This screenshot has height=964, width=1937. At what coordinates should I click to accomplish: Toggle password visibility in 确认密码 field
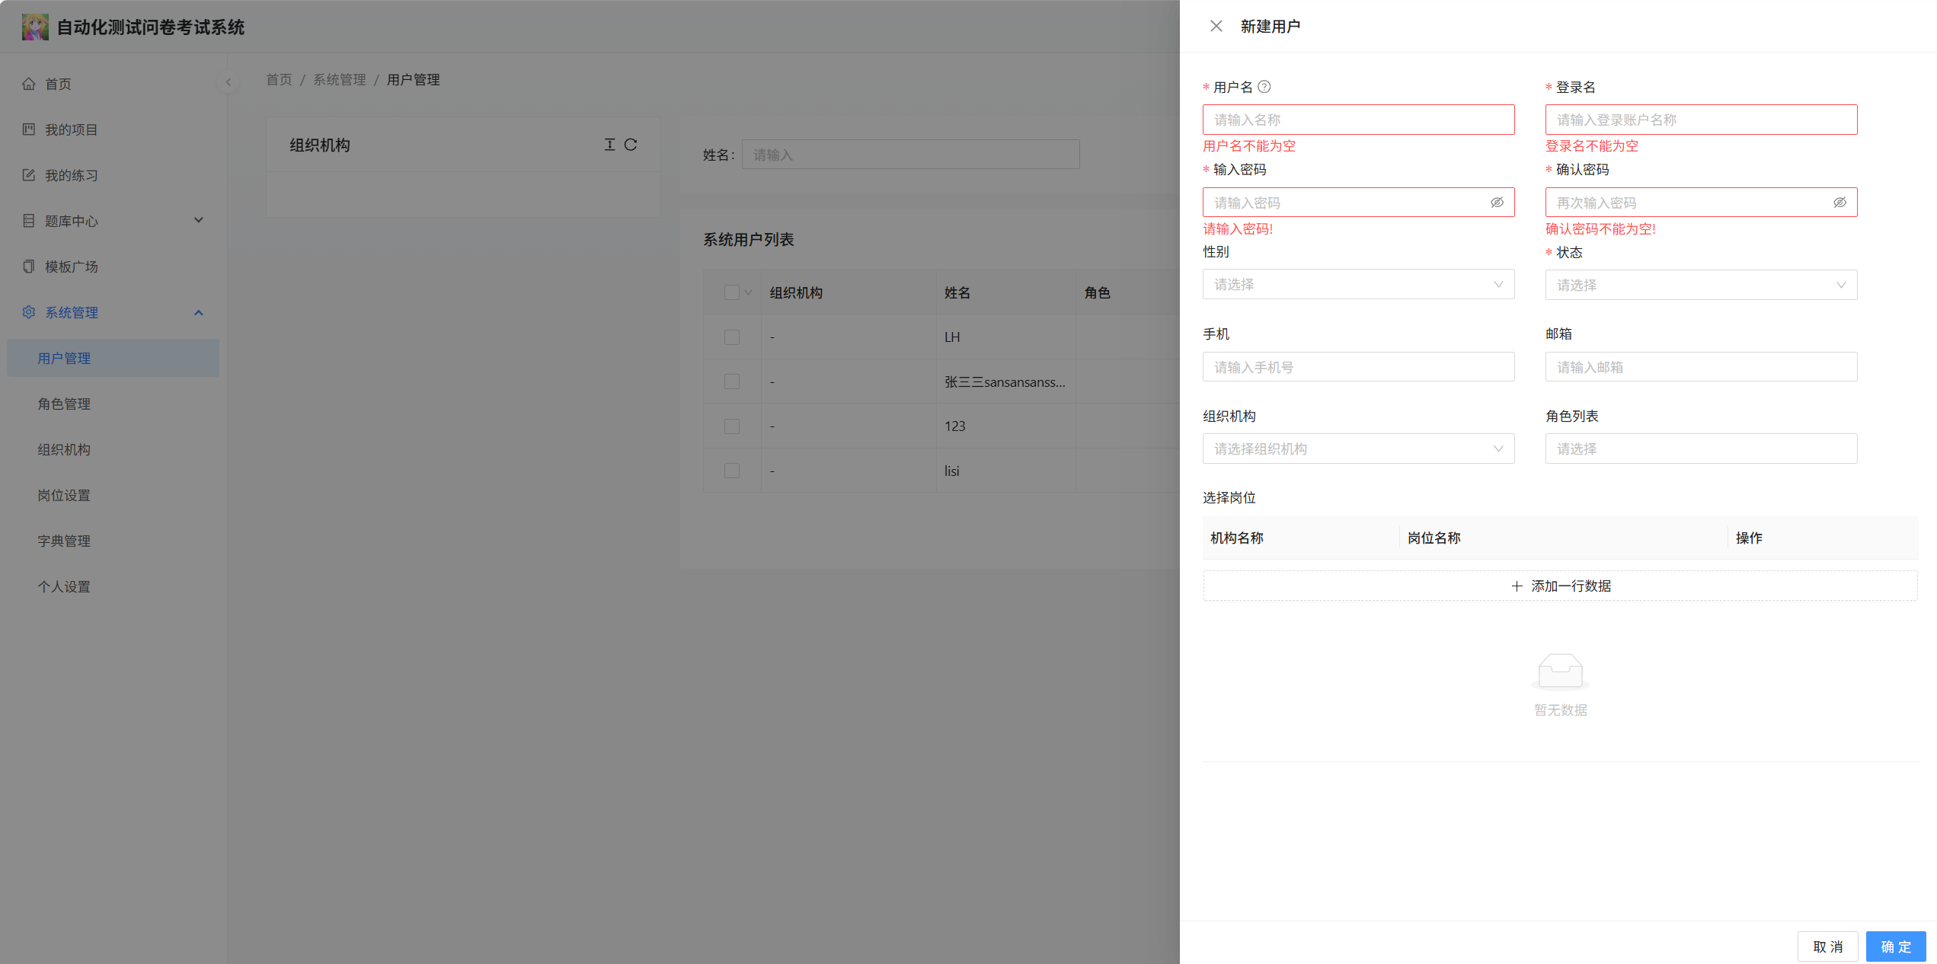(x=1840, y=203)
